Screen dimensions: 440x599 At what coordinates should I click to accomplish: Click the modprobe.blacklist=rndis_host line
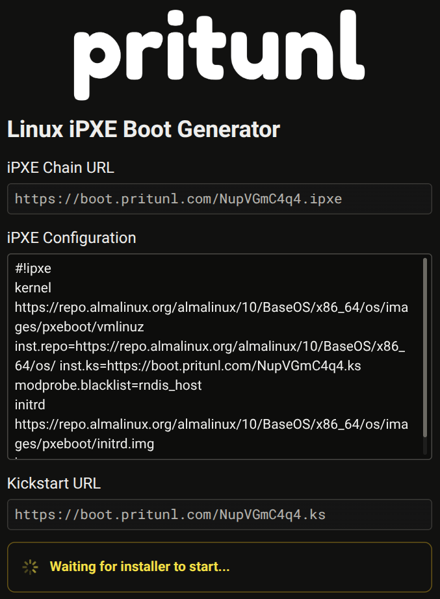click(108, 385)
